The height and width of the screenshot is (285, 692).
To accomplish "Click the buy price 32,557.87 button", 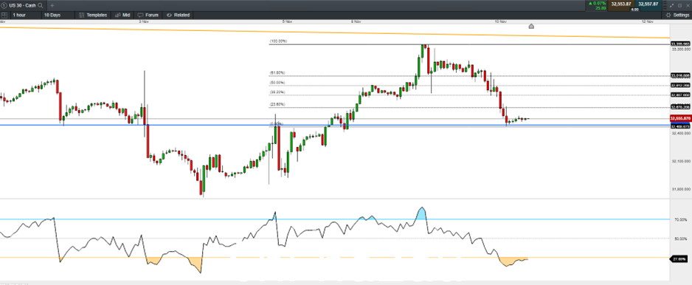I will 648,5.
